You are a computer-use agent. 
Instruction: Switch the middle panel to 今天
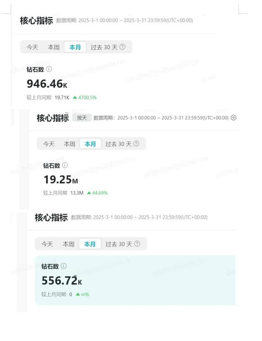click(x=49, y=144)
